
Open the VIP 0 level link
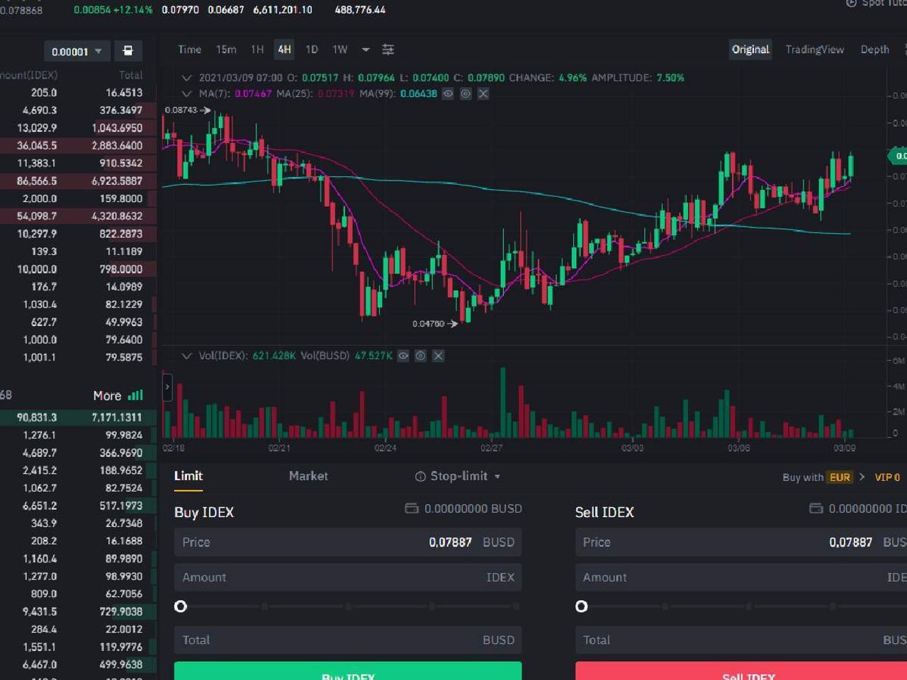click(887, 477)
